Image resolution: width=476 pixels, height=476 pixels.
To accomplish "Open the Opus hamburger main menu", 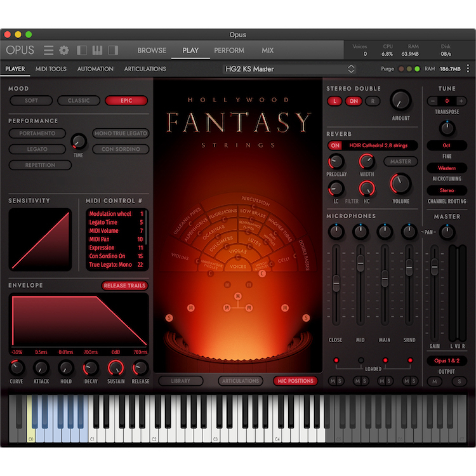I will coord(48,51).
